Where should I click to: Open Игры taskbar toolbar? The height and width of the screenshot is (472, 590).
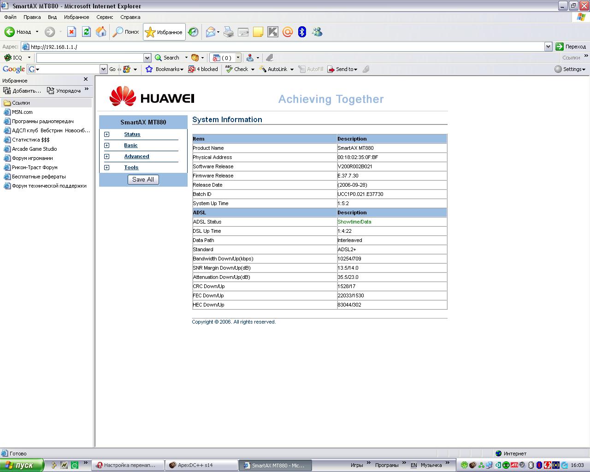coord(357,465)
